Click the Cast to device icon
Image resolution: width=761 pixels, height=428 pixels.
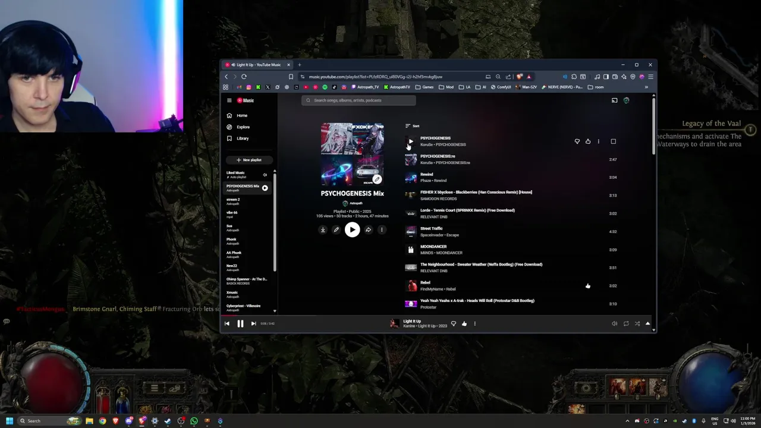[x=614, y=100]
